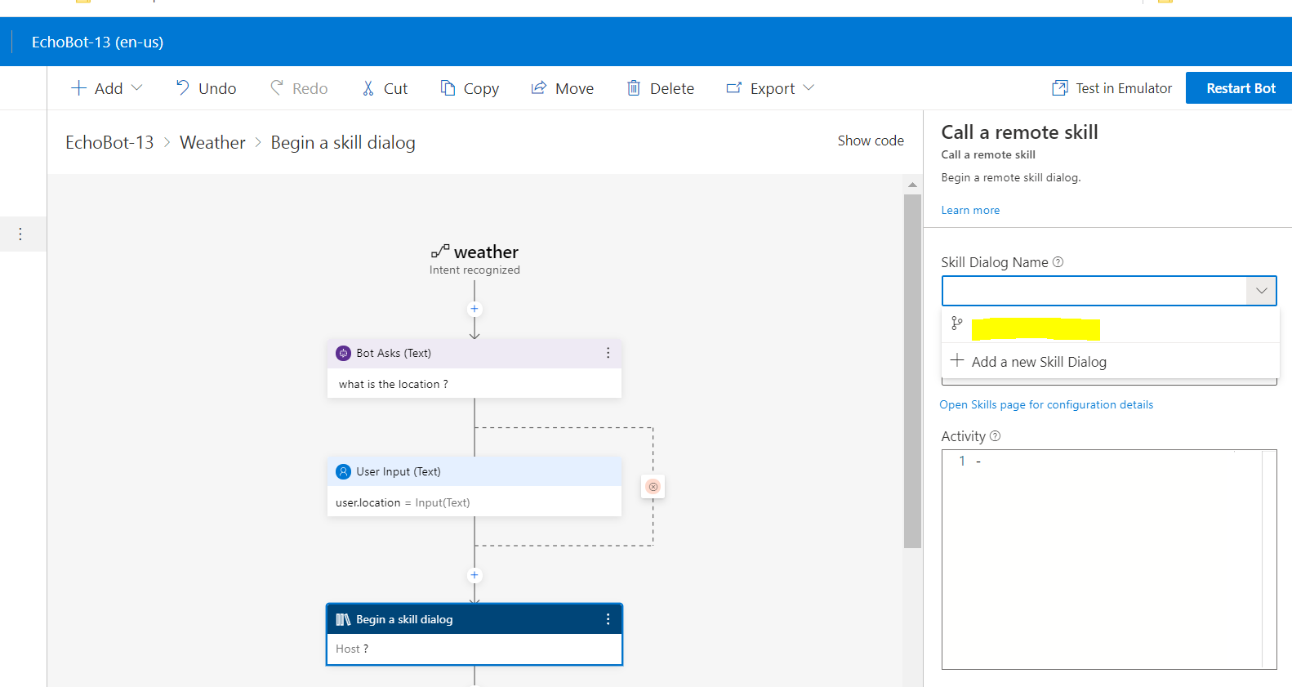Open Skills page for configuration details
Screen dimensions: 1292x687
coord(1046,404)
